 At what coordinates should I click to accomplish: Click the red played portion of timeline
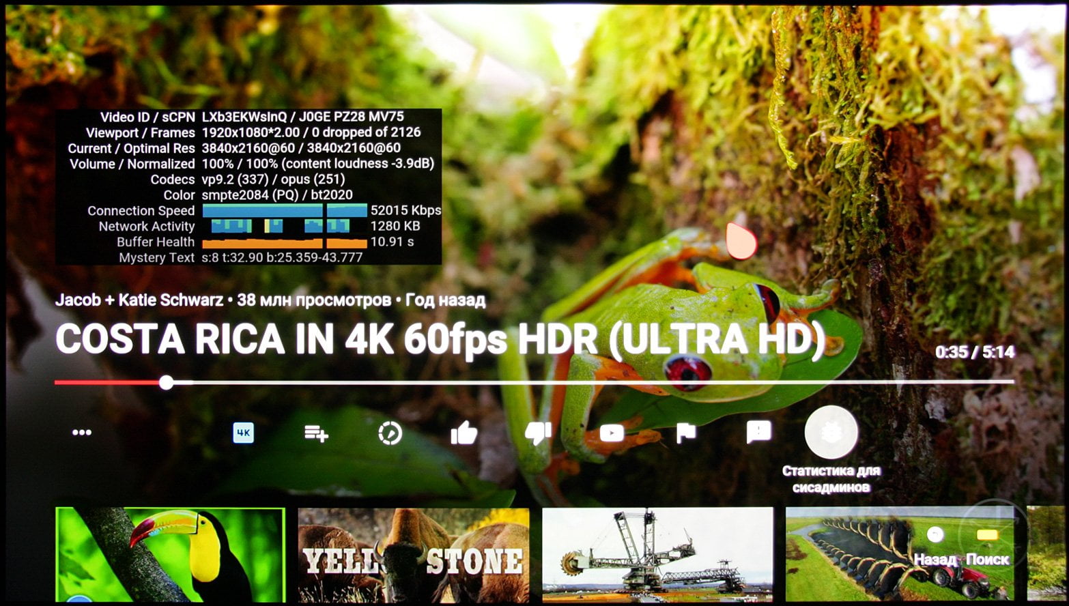coord(107,383)
